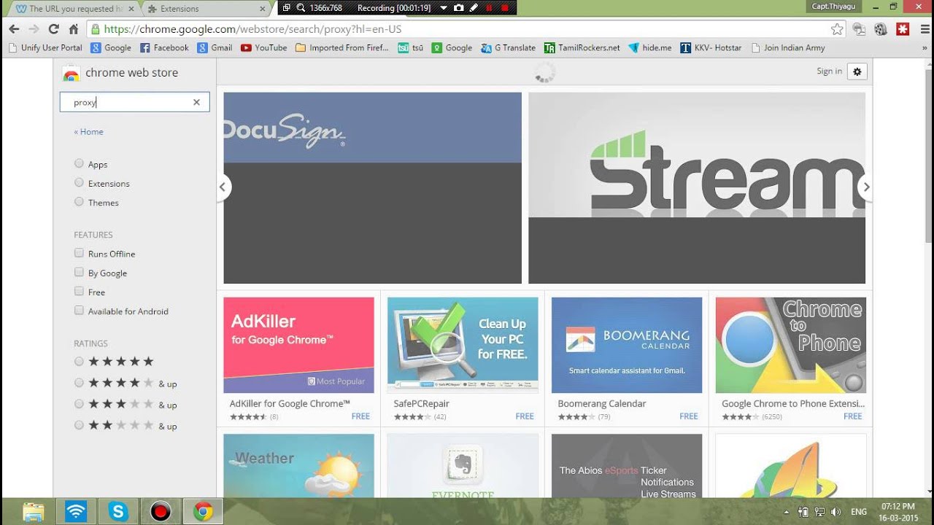
Task: Open the recorder zoom magnifier
Action: click(x=301, y=7)
